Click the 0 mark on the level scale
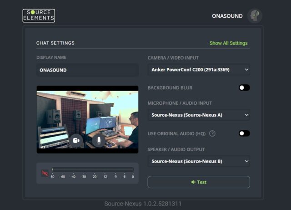The image size is (291, 210). click(133, 177)
